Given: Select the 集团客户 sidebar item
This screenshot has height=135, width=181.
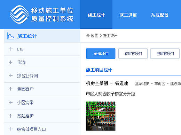Looking at the screenshot, I should [42, 89].
